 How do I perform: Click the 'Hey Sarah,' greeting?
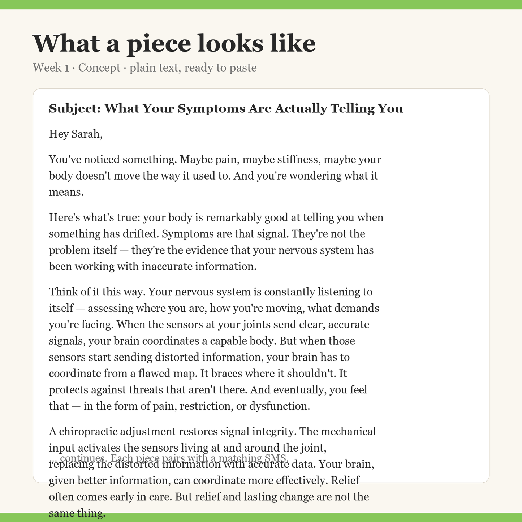pyautogui.click(x=76, y=134)
